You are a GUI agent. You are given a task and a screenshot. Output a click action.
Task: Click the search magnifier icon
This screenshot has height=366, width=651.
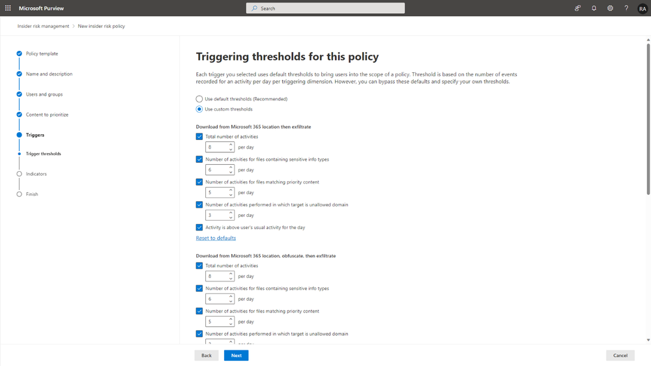point(254,8)
